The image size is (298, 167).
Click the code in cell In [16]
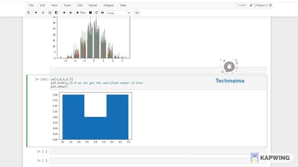tap(158, 83)
